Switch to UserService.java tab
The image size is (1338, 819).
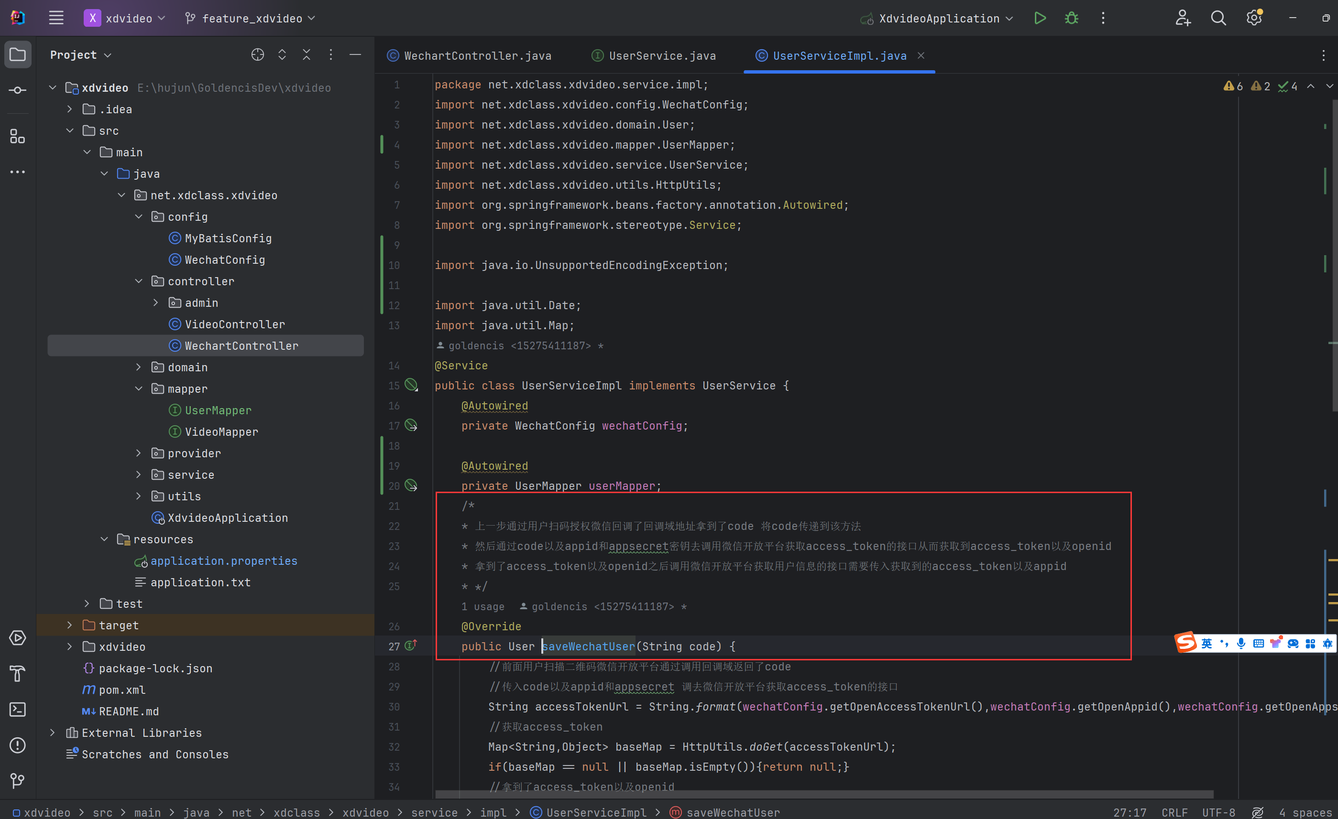[x=654, y=55]
